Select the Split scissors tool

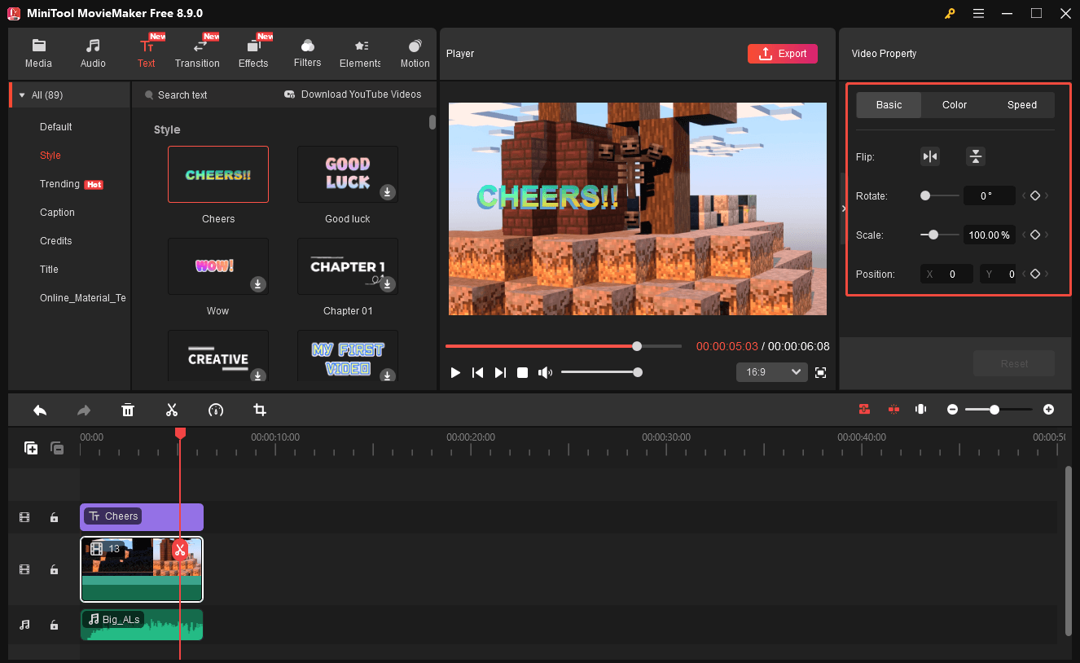[x=172, y=410]
